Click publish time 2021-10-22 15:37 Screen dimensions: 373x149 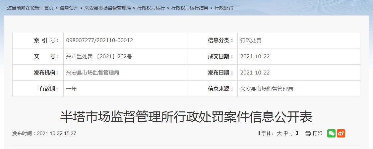tap(57, 134)
